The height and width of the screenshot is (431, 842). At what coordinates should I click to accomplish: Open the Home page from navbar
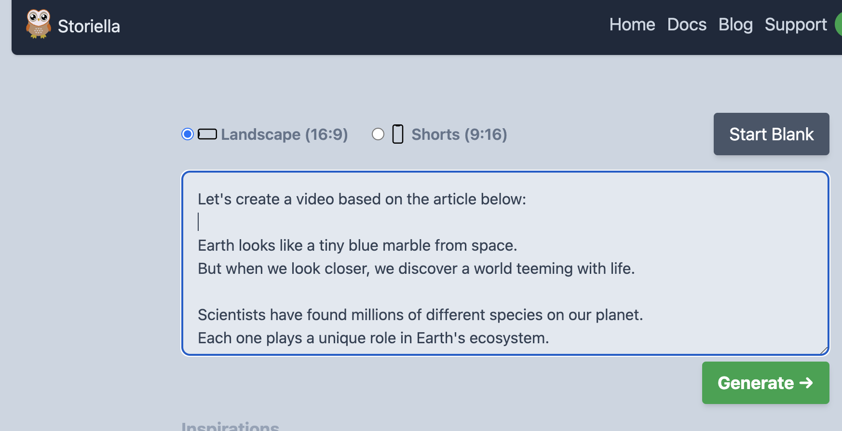(632, 25)
